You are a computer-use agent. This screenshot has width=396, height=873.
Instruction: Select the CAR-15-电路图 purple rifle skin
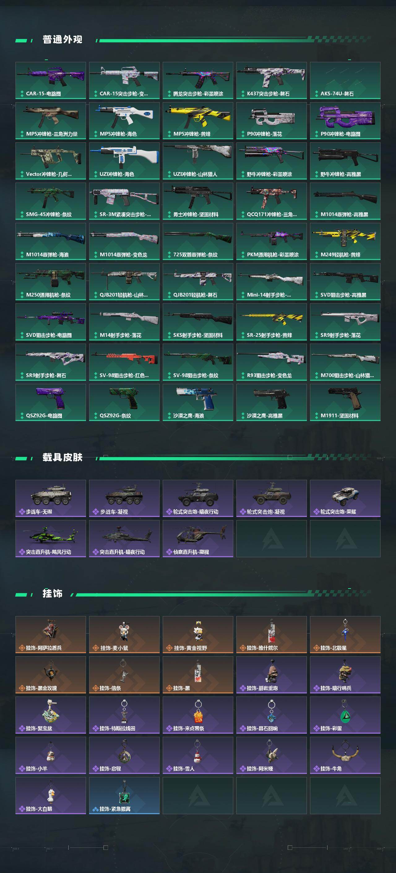click(50, 80)
